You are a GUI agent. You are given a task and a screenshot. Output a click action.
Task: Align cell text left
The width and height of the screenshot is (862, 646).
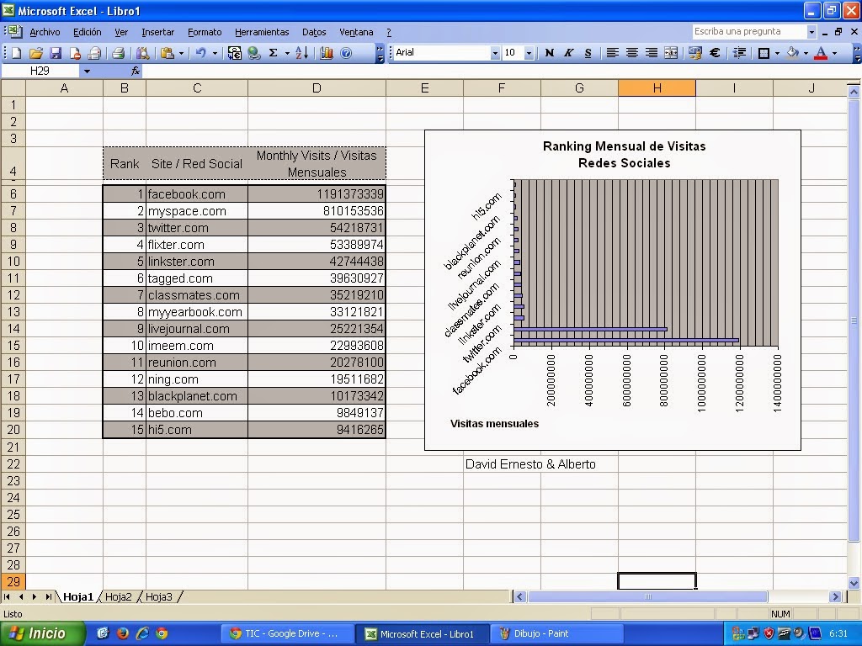pyautogui.click(x=612, y=53)
